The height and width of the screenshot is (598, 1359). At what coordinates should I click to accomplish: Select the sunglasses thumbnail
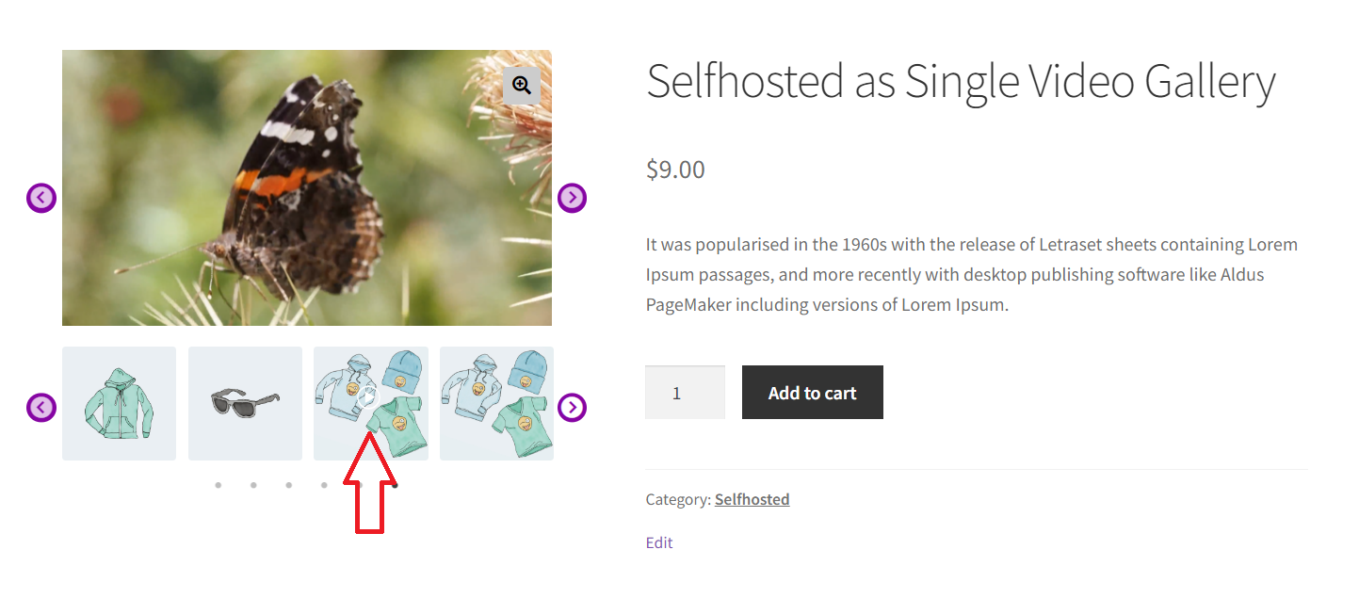coord(245,403)
